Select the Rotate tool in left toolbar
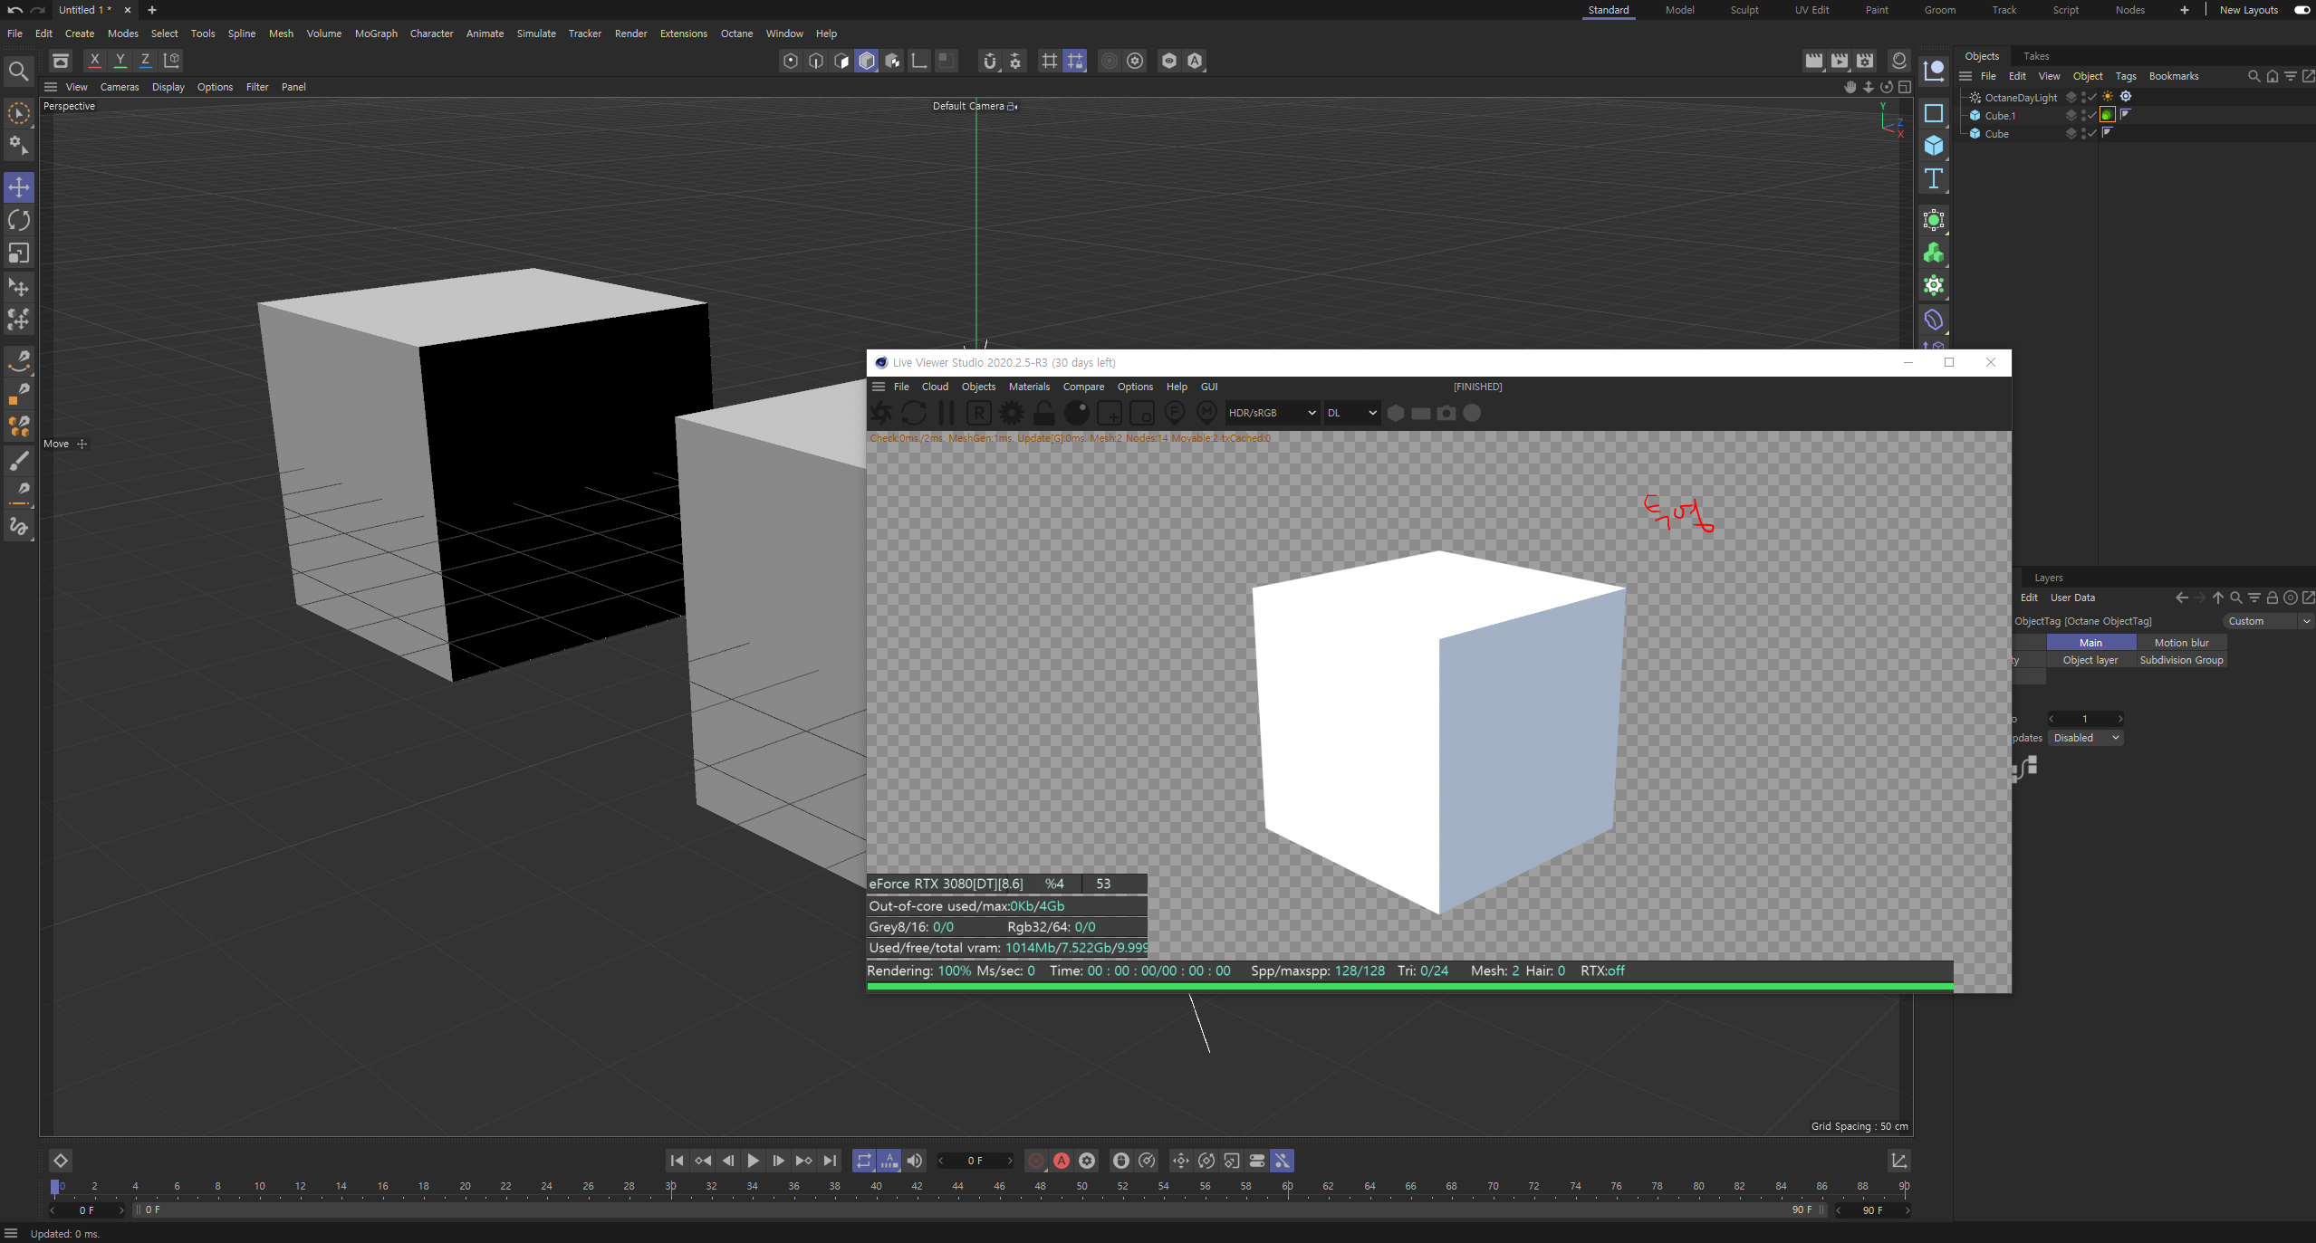 coord(18,220)
